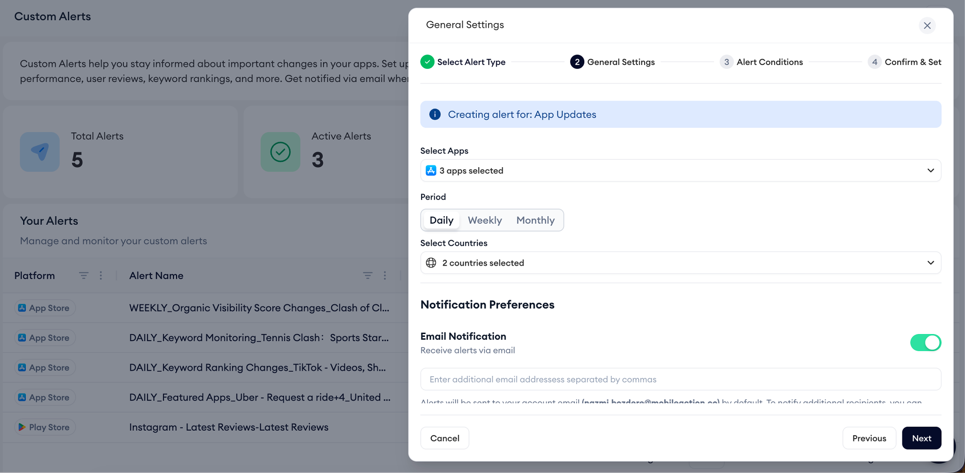Image resolution: width=965 pixels, height=473 pixels.
Task: Select the Daily period option
Action: [x=442, y=220]
